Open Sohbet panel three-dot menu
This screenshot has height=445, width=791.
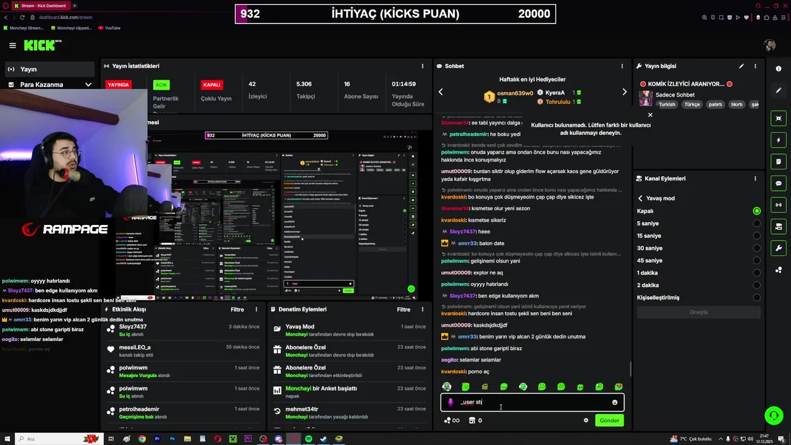point(622,66)
